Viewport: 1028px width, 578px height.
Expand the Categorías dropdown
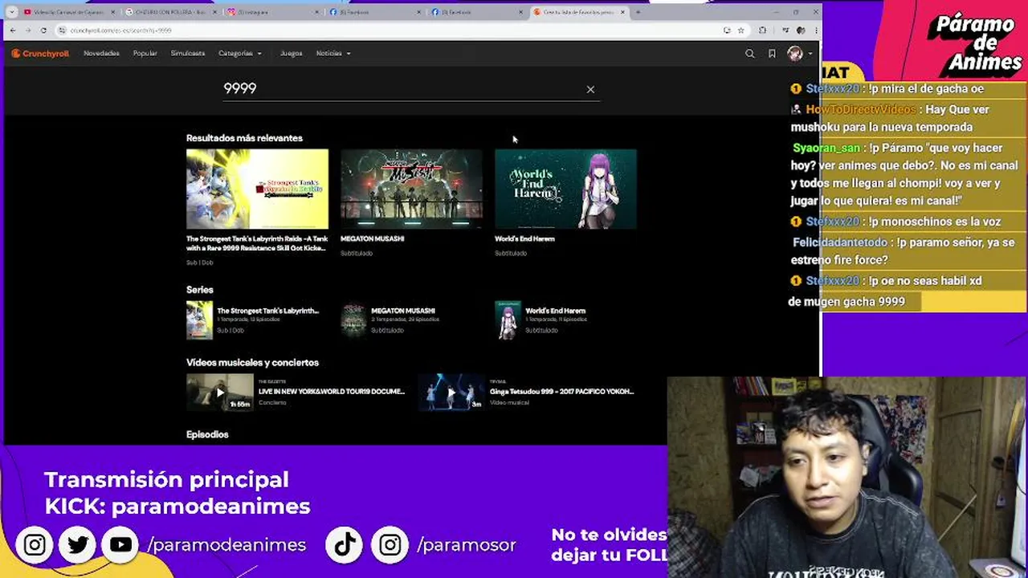pos(239,54)
